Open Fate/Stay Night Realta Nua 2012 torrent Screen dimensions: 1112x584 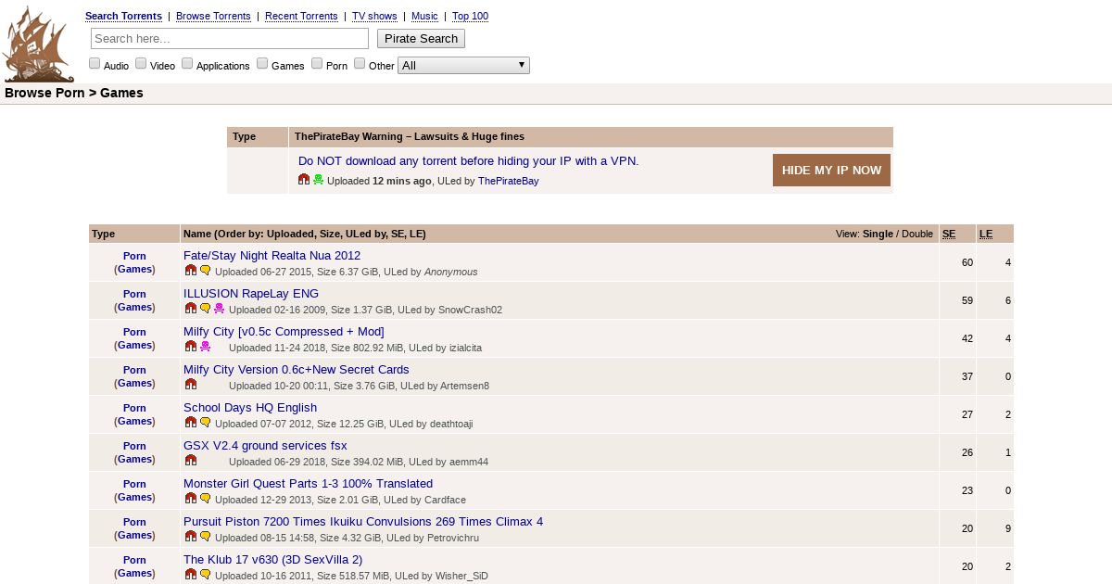tap(272, 255)
